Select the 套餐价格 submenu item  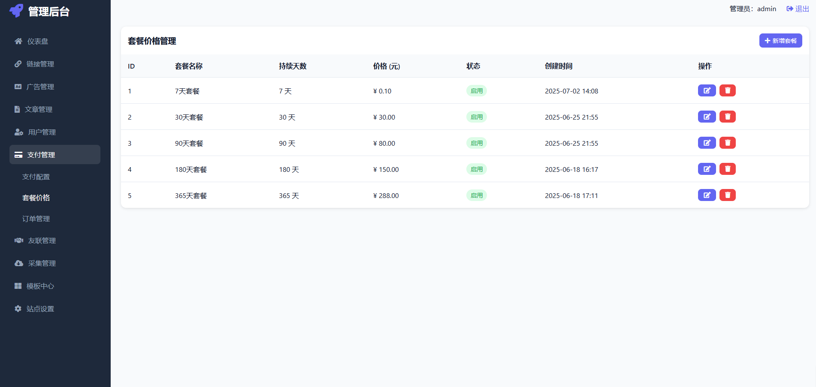click(36, 198)
